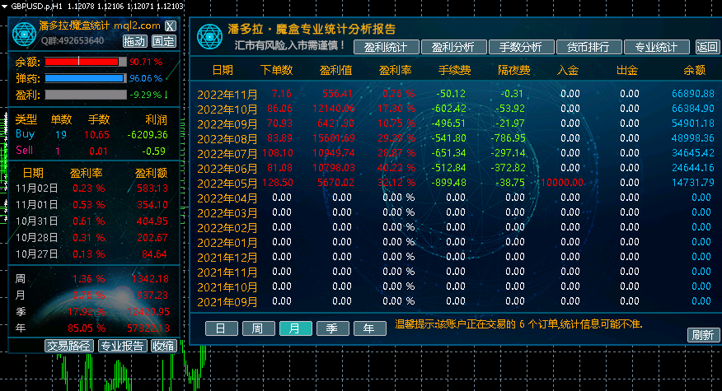Screen dimensions: 722x391
Task: Click the 收缩 collapse button
Action: [163, 346]
